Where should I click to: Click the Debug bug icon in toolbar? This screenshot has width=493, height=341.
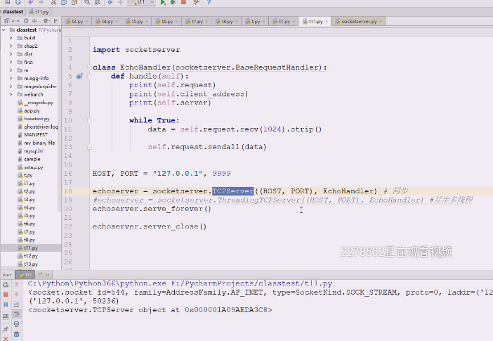pyautogui.click(x=173, y=3)
